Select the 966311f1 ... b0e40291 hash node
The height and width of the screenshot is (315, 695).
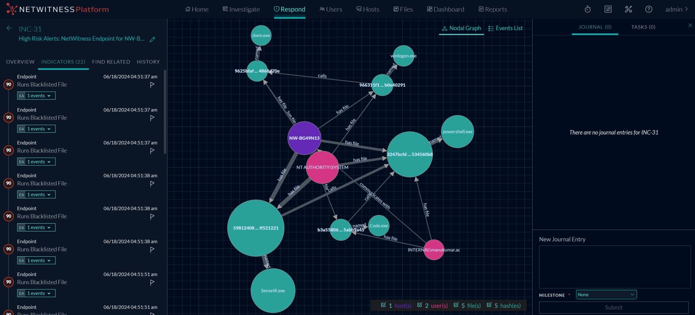382,85
